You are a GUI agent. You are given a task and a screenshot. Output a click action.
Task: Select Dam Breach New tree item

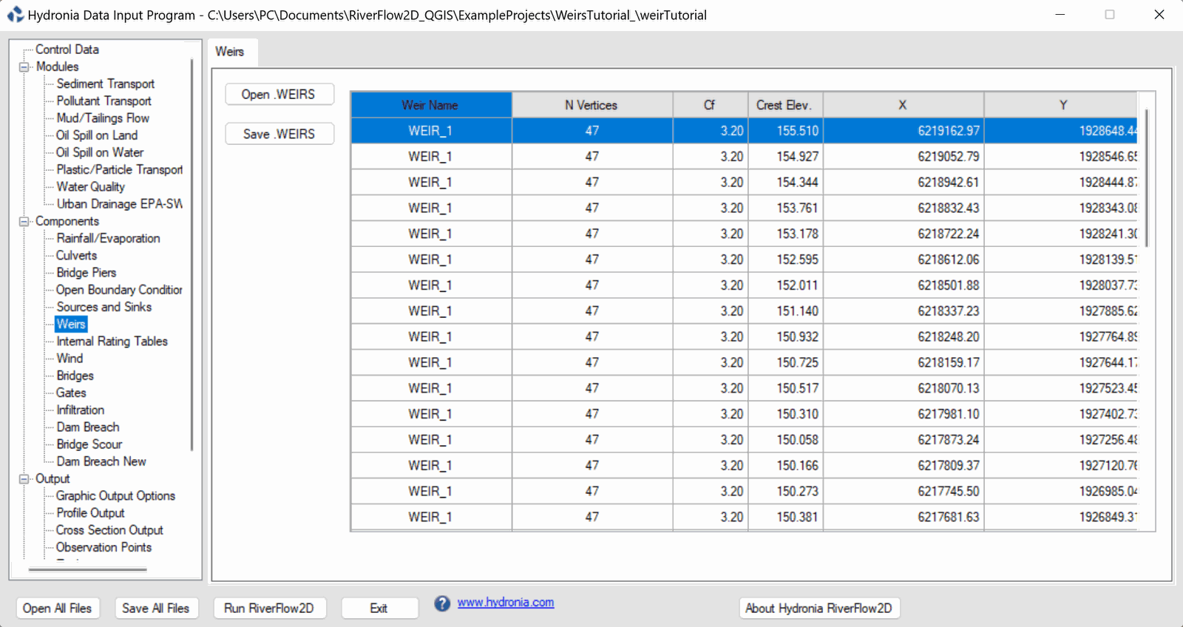pyautogui.click(x=101, y=461)
